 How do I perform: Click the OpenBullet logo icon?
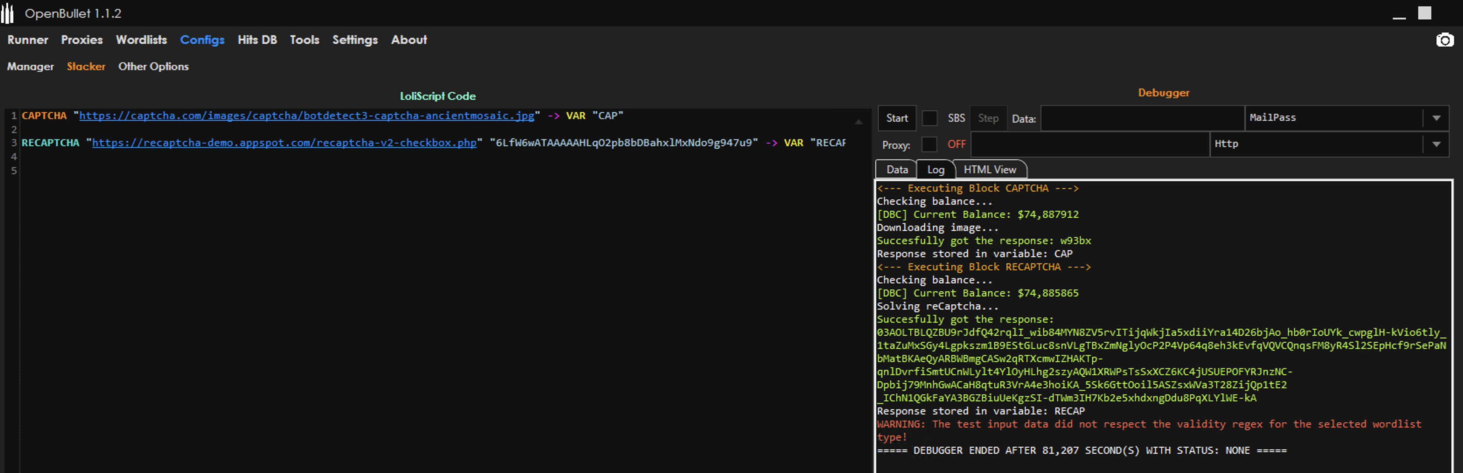coord(8,13)
